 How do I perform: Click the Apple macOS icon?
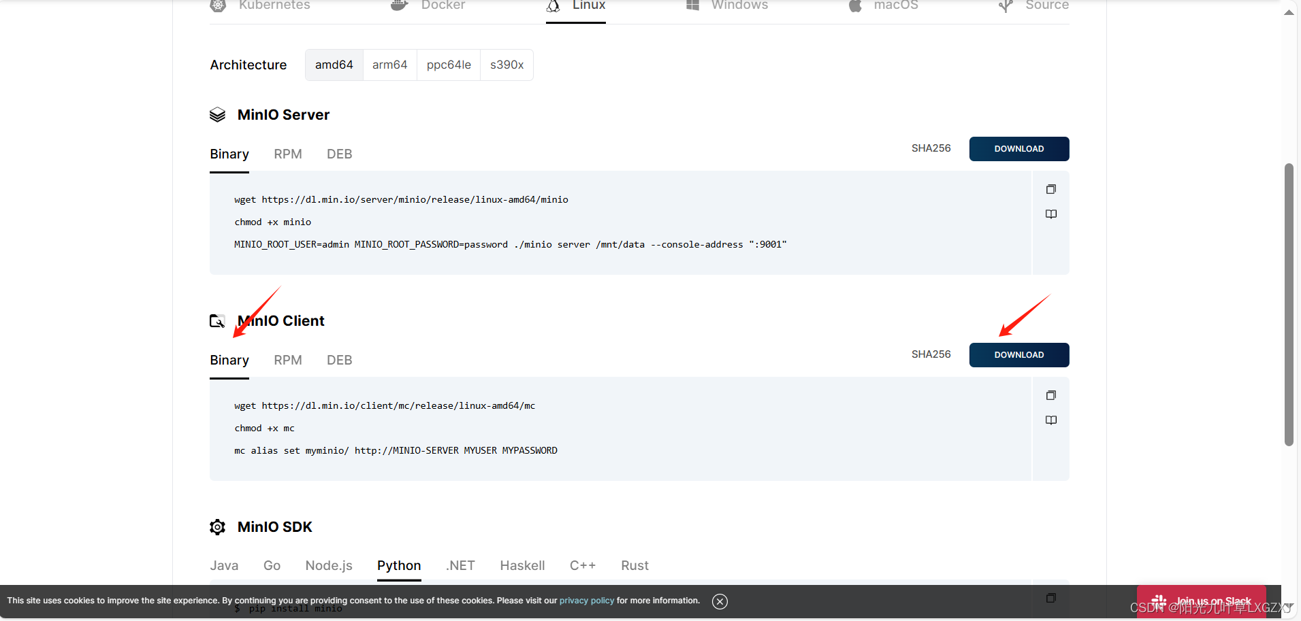855,5
